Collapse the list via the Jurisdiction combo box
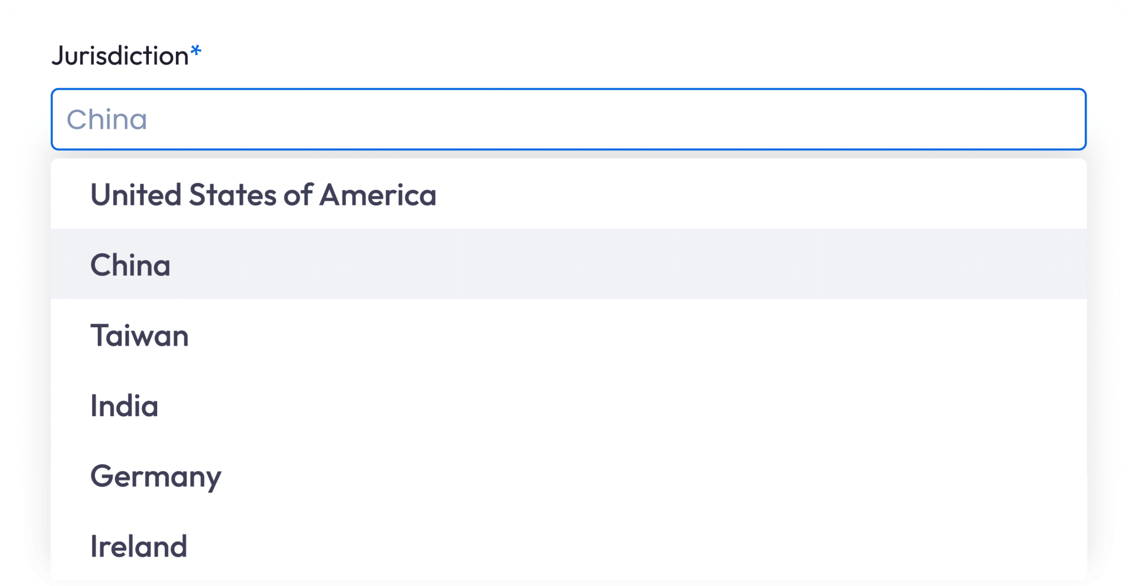This screenshot has width=1137, height=586. 568,119
